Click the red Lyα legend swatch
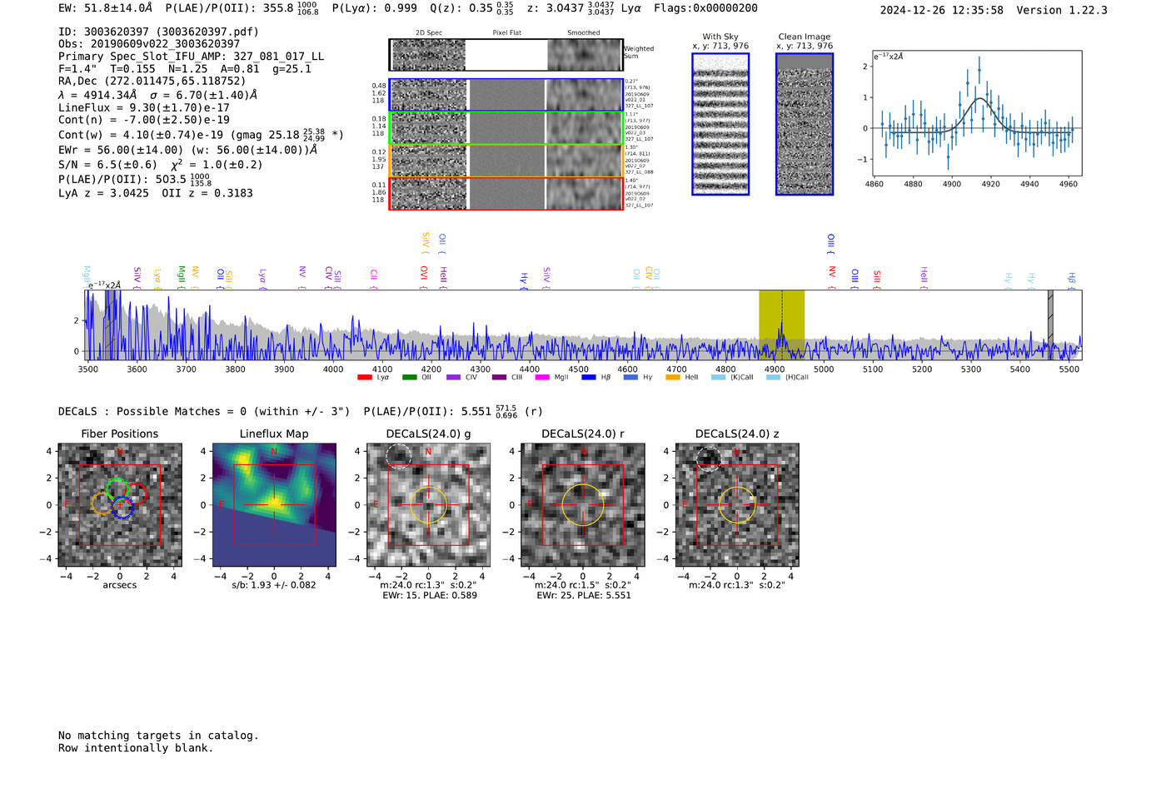The width and height of the screenshot is (1166, 793). [x=364, y=378]
